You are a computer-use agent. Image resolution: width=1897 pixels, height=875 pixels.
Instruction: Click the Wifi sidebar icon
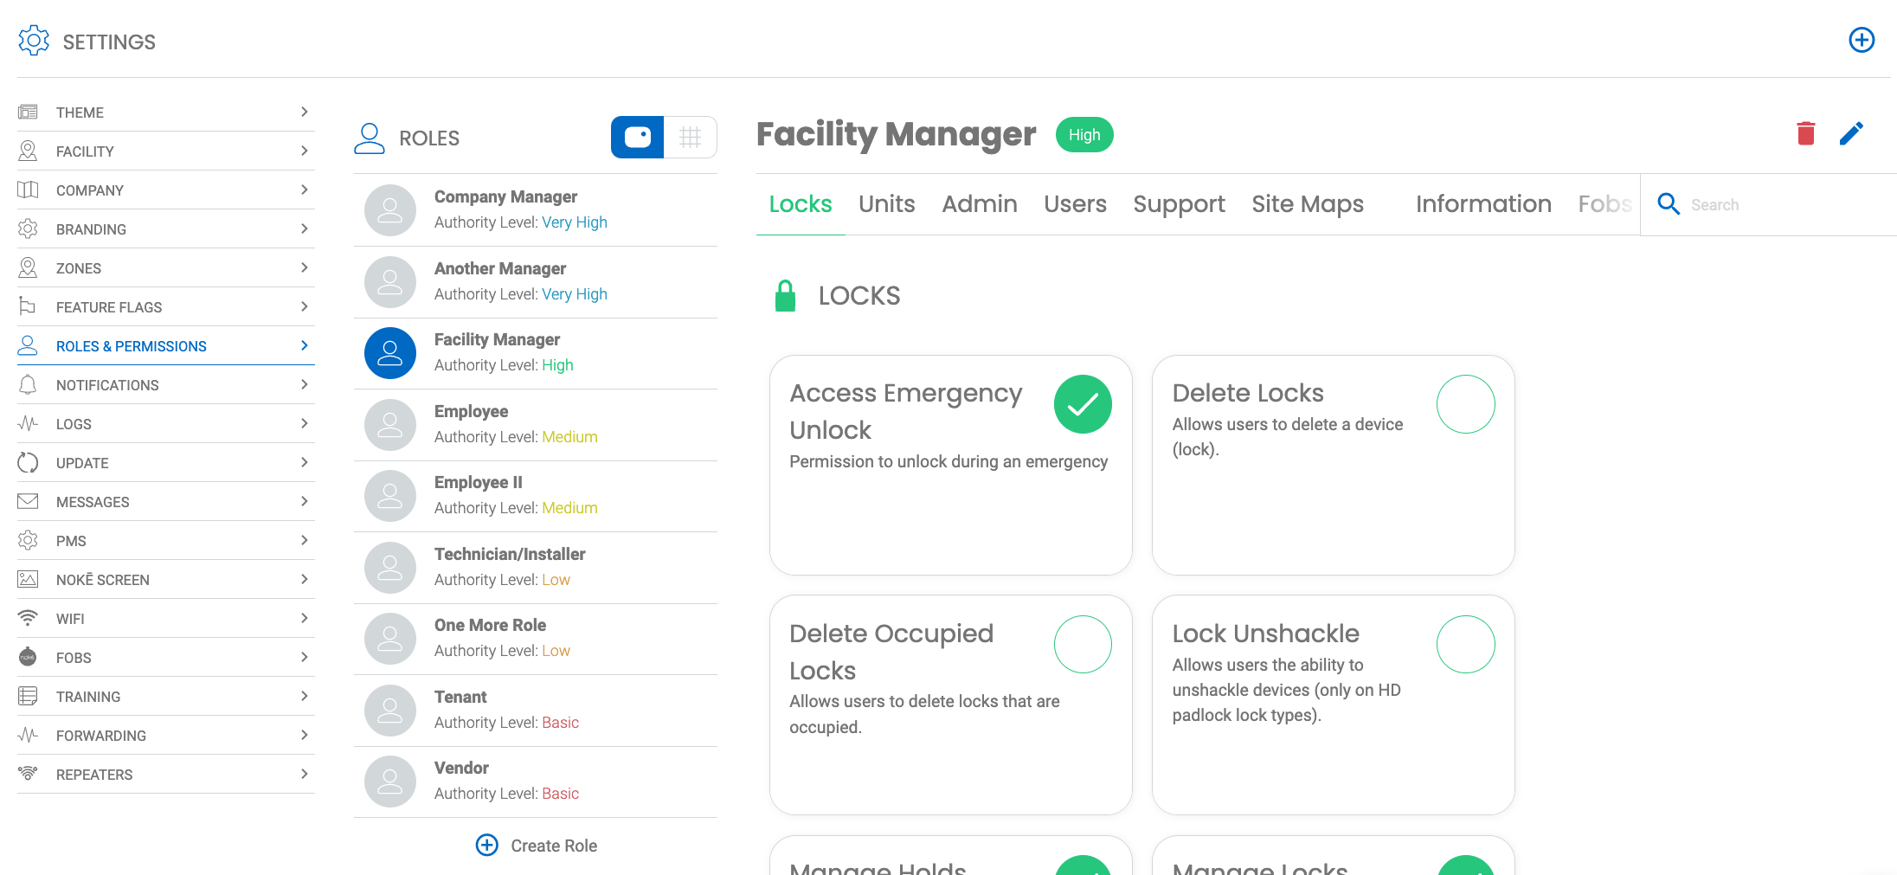click(x=29, y=618)
